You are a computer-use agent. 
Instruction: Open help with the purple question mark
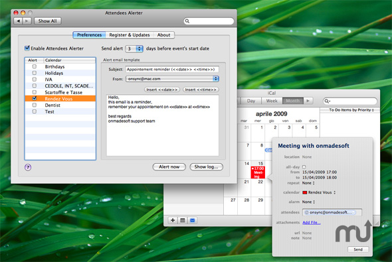tap(28, 167)
